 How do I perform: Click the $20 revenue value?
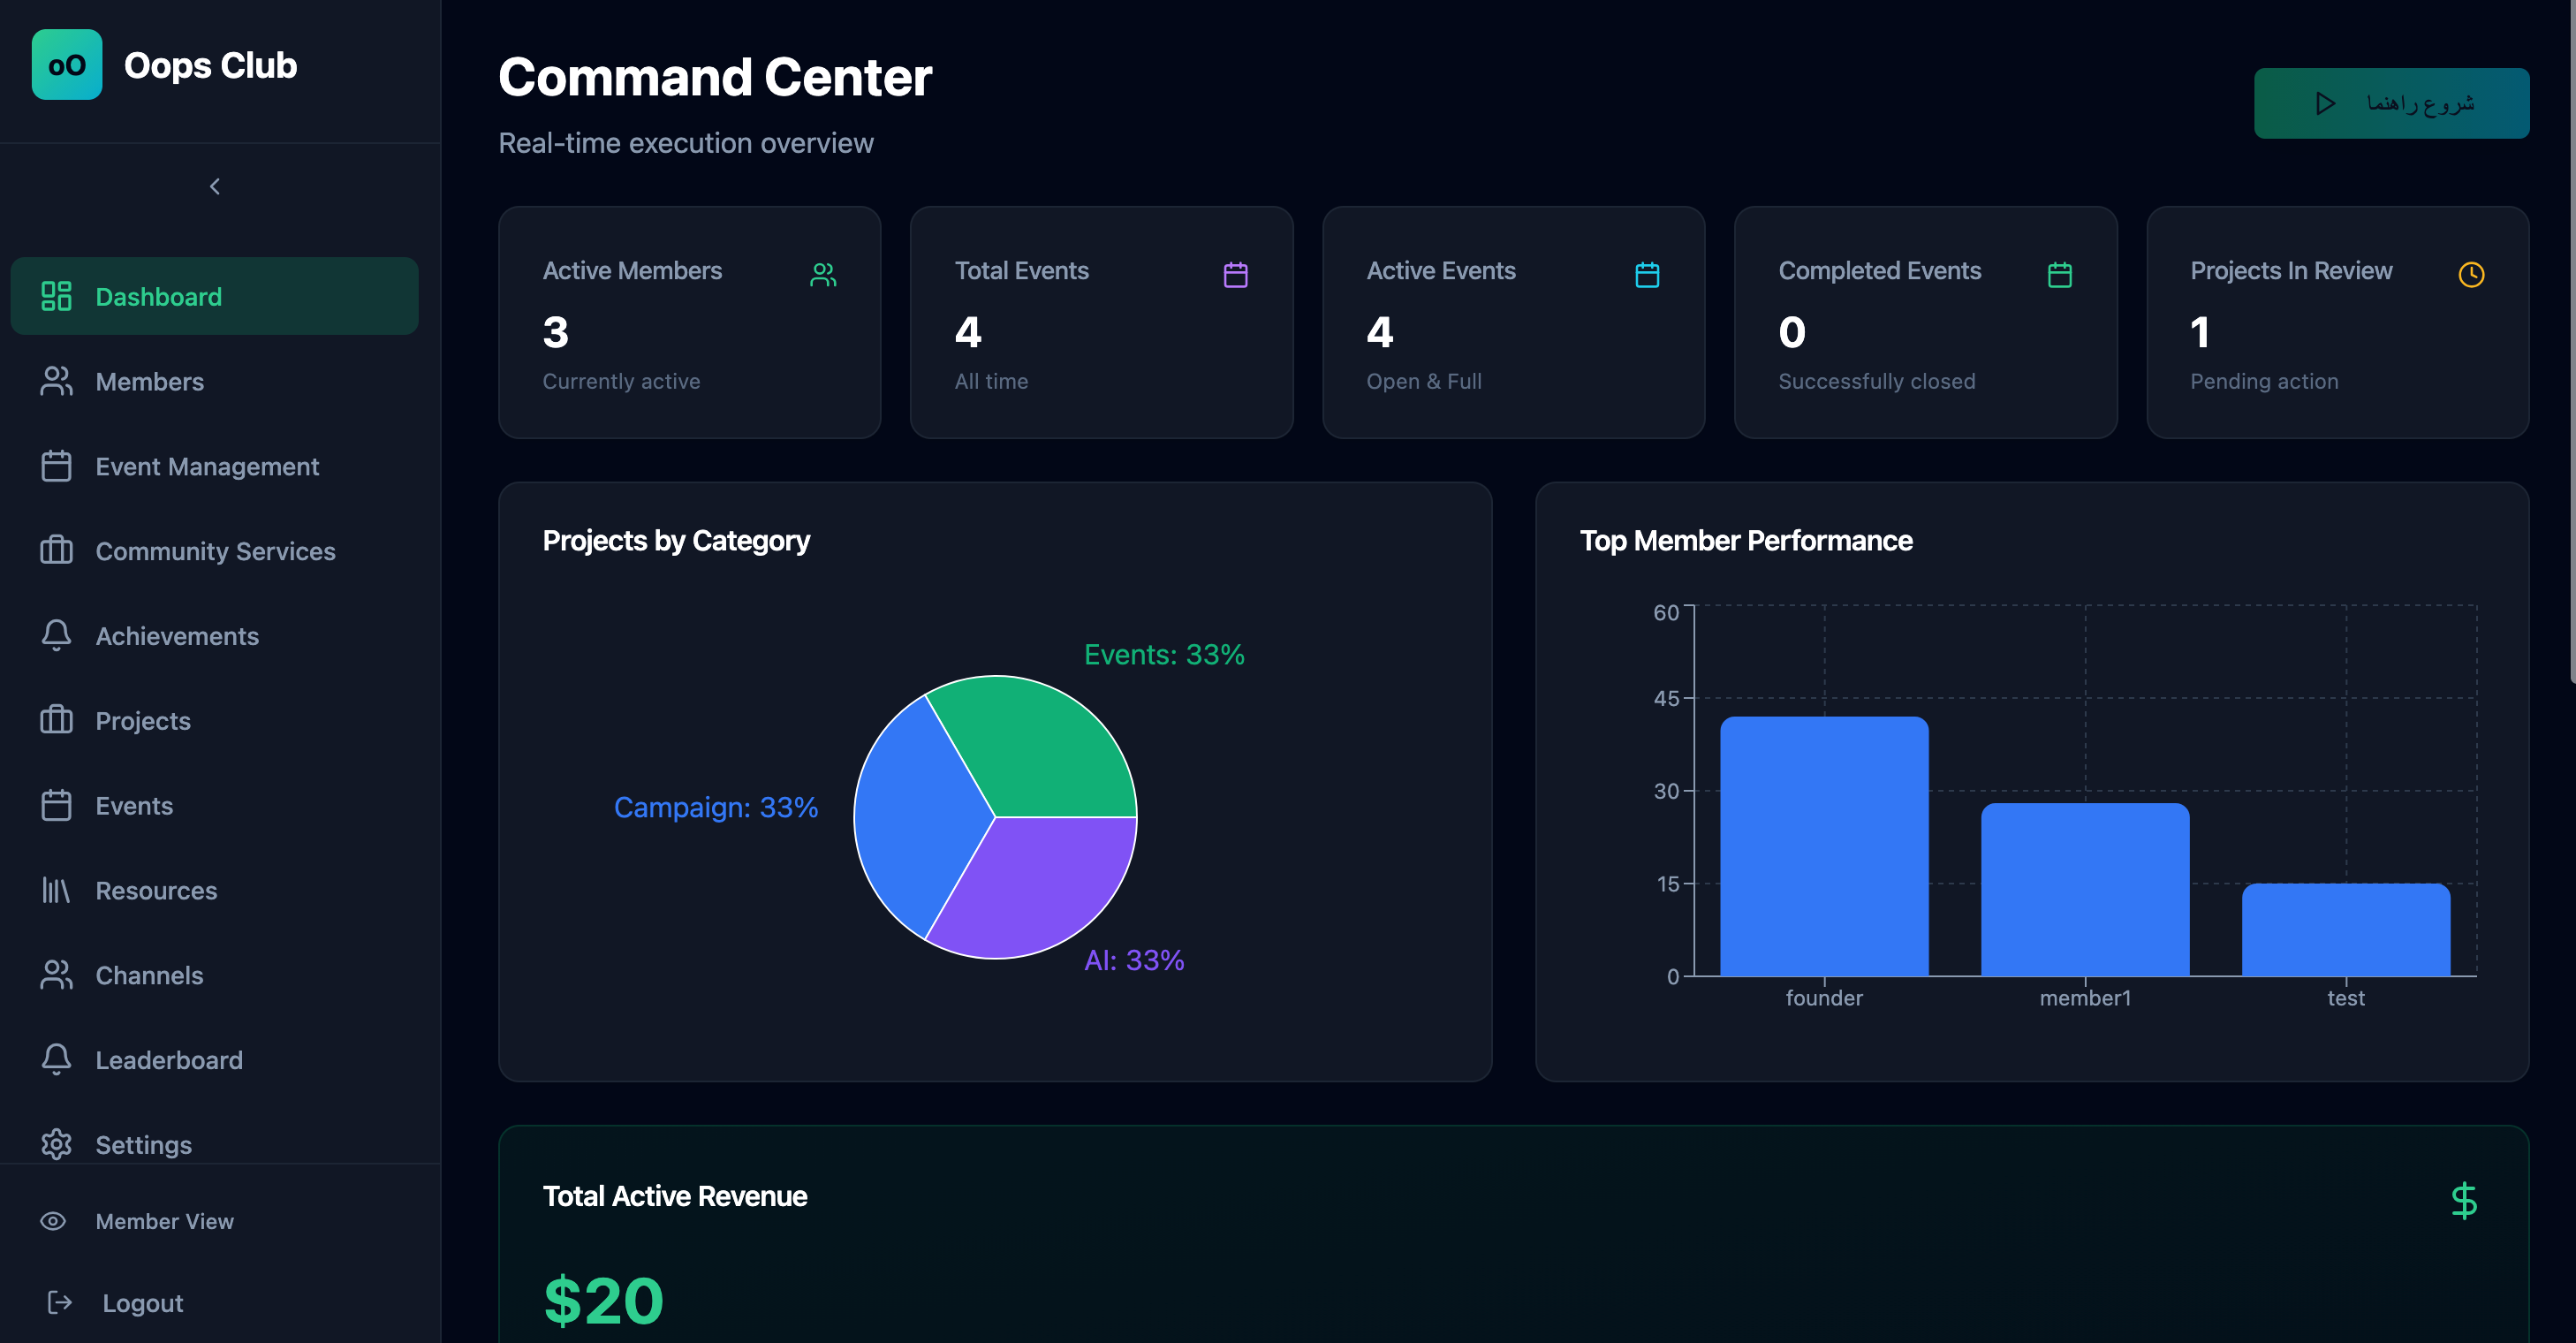click(603, 1300)
